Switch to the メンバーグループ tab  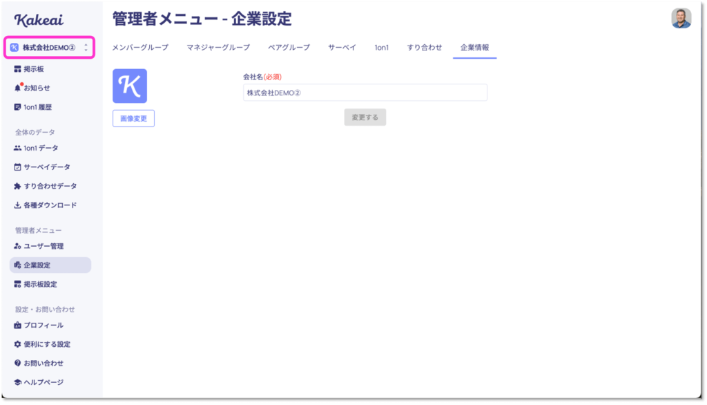[140, 48]
